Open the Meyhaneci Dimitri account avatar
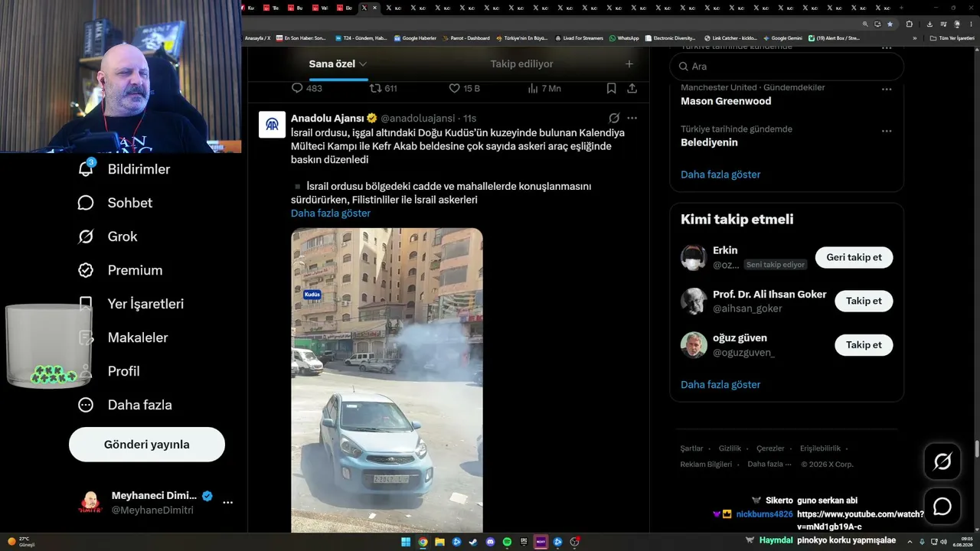Viewport: 980px width, 551px height. (90, 503)
